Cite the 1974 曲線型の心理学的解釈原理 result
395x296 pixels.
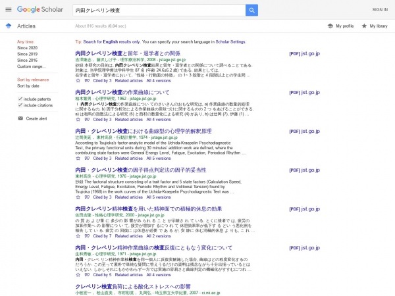[x=87, y=159]
